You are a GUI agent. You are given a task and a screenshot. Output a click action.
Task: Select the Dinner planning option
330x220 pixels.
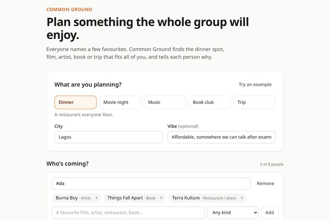tap(76, 102)
